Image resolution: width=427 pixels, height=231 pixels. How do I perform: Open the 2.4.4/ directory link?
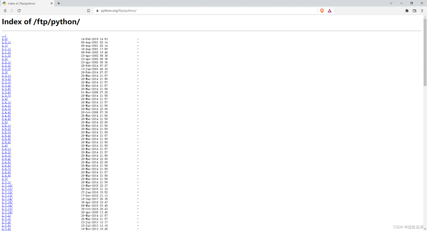(6, 112)
